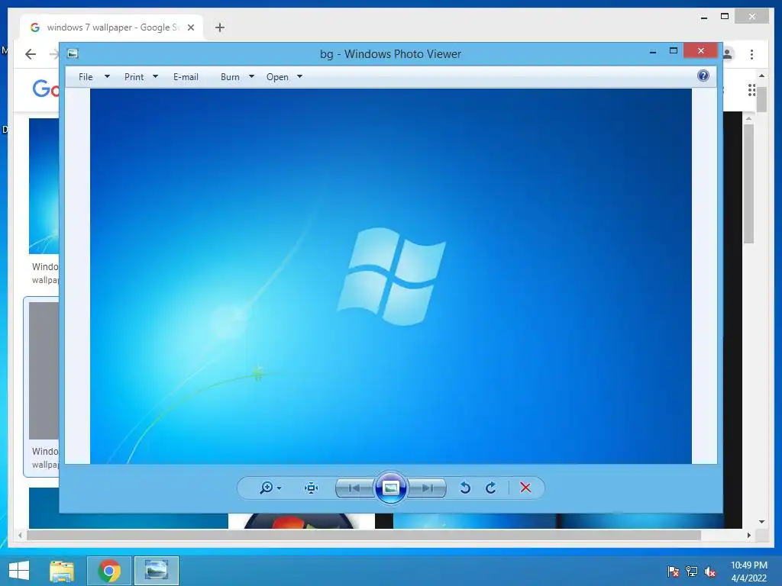This screenshot has height=586, width=782.
Task: Maximize the Chrome window
Action: pos(725,17)
